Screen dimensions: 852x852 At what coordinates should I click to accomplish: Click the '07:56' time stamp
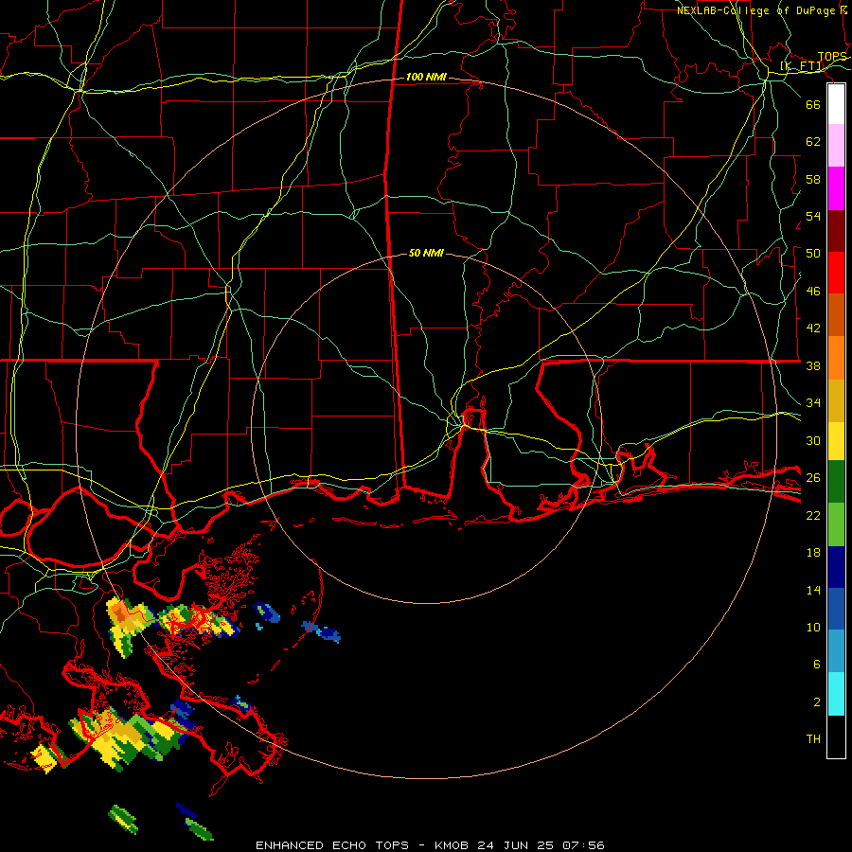coord(583,845)
